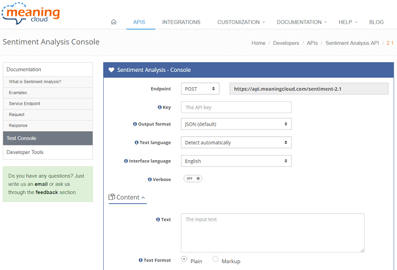397x270 pixels.
Task: Open the Text language dropdown
Action: (236, 142)
